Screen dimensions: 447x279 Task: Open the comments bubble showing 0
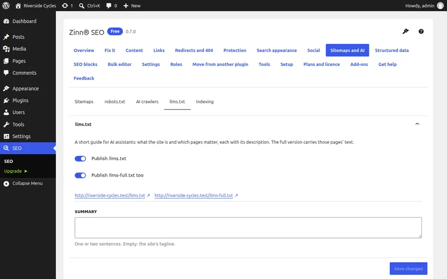coord(108,6)
